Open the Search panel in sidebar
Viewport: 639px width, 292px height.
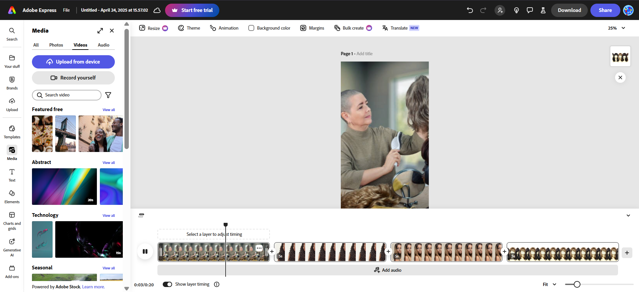[x=12, y=34]
